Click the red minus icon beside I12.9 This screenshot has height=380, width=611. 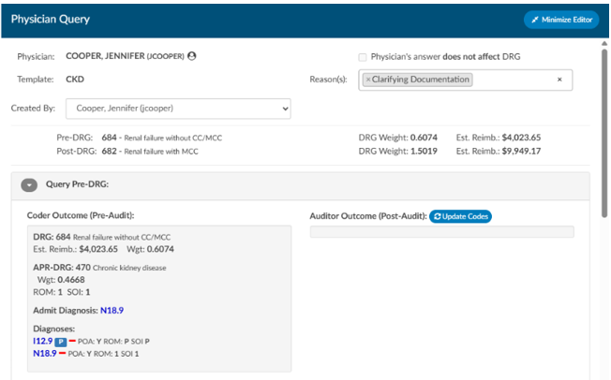pyautogui.click(x=72, y=341)
